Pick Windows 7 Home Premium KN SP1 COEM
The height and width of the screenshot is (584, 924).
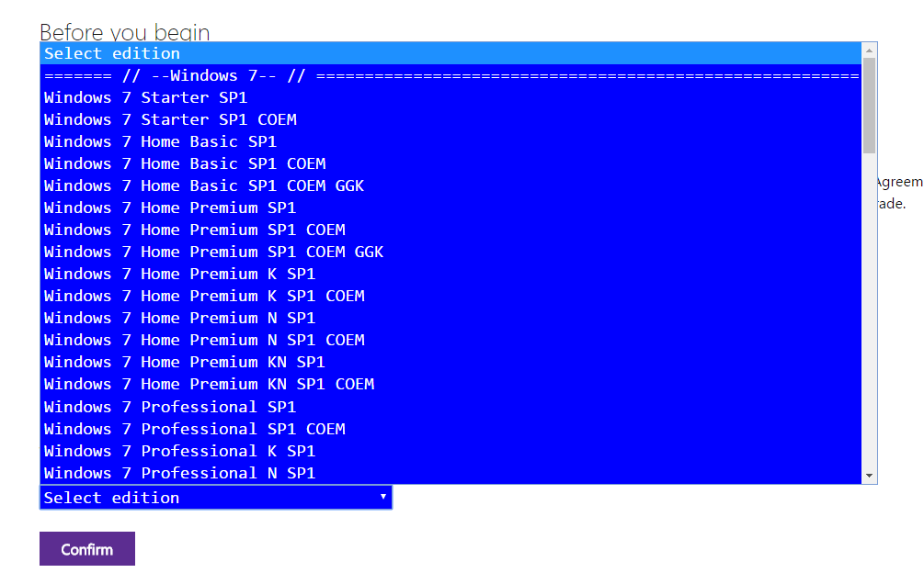[451, 385]
